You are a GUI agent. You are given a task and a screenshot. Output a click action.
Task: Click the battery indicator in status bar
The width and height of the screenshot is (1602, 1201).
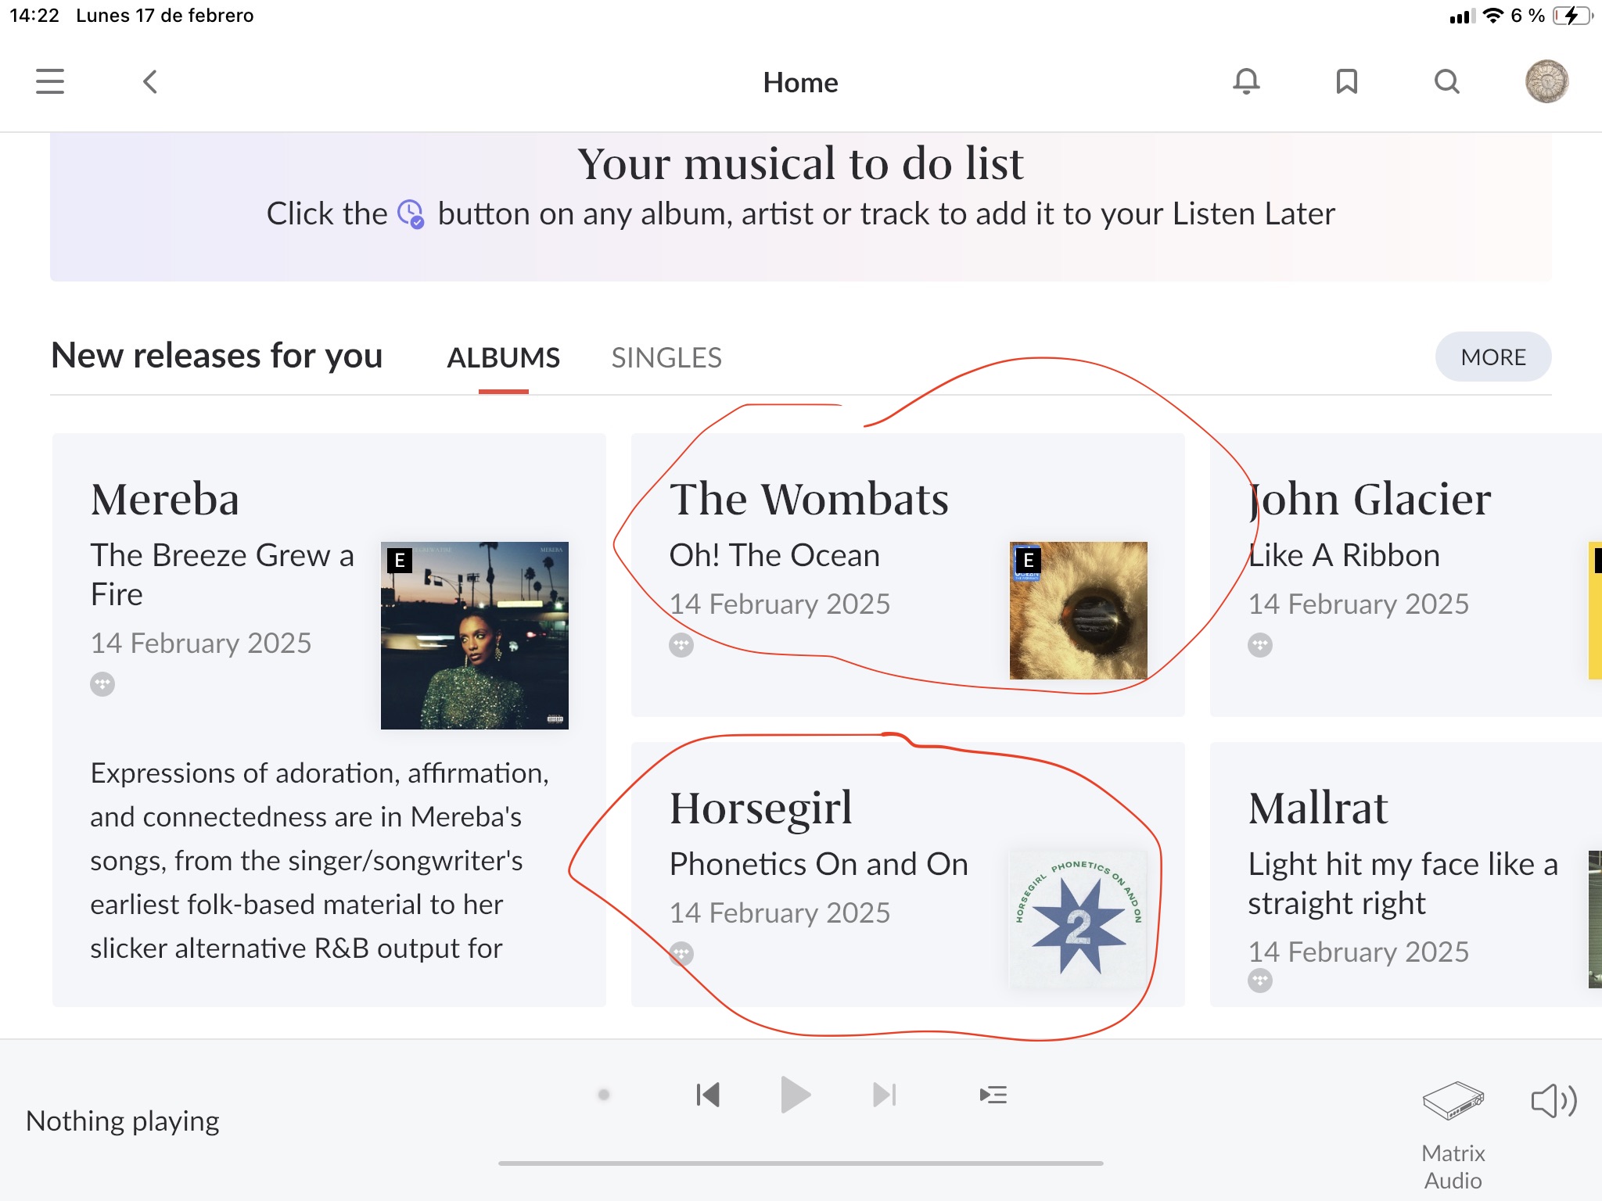point(1572,16)
